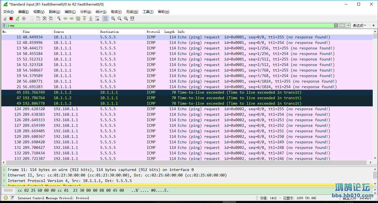The height and width of the screenshot is (203, 378).
Task: Open the 帮助 menu
Action: click(164, 12)
